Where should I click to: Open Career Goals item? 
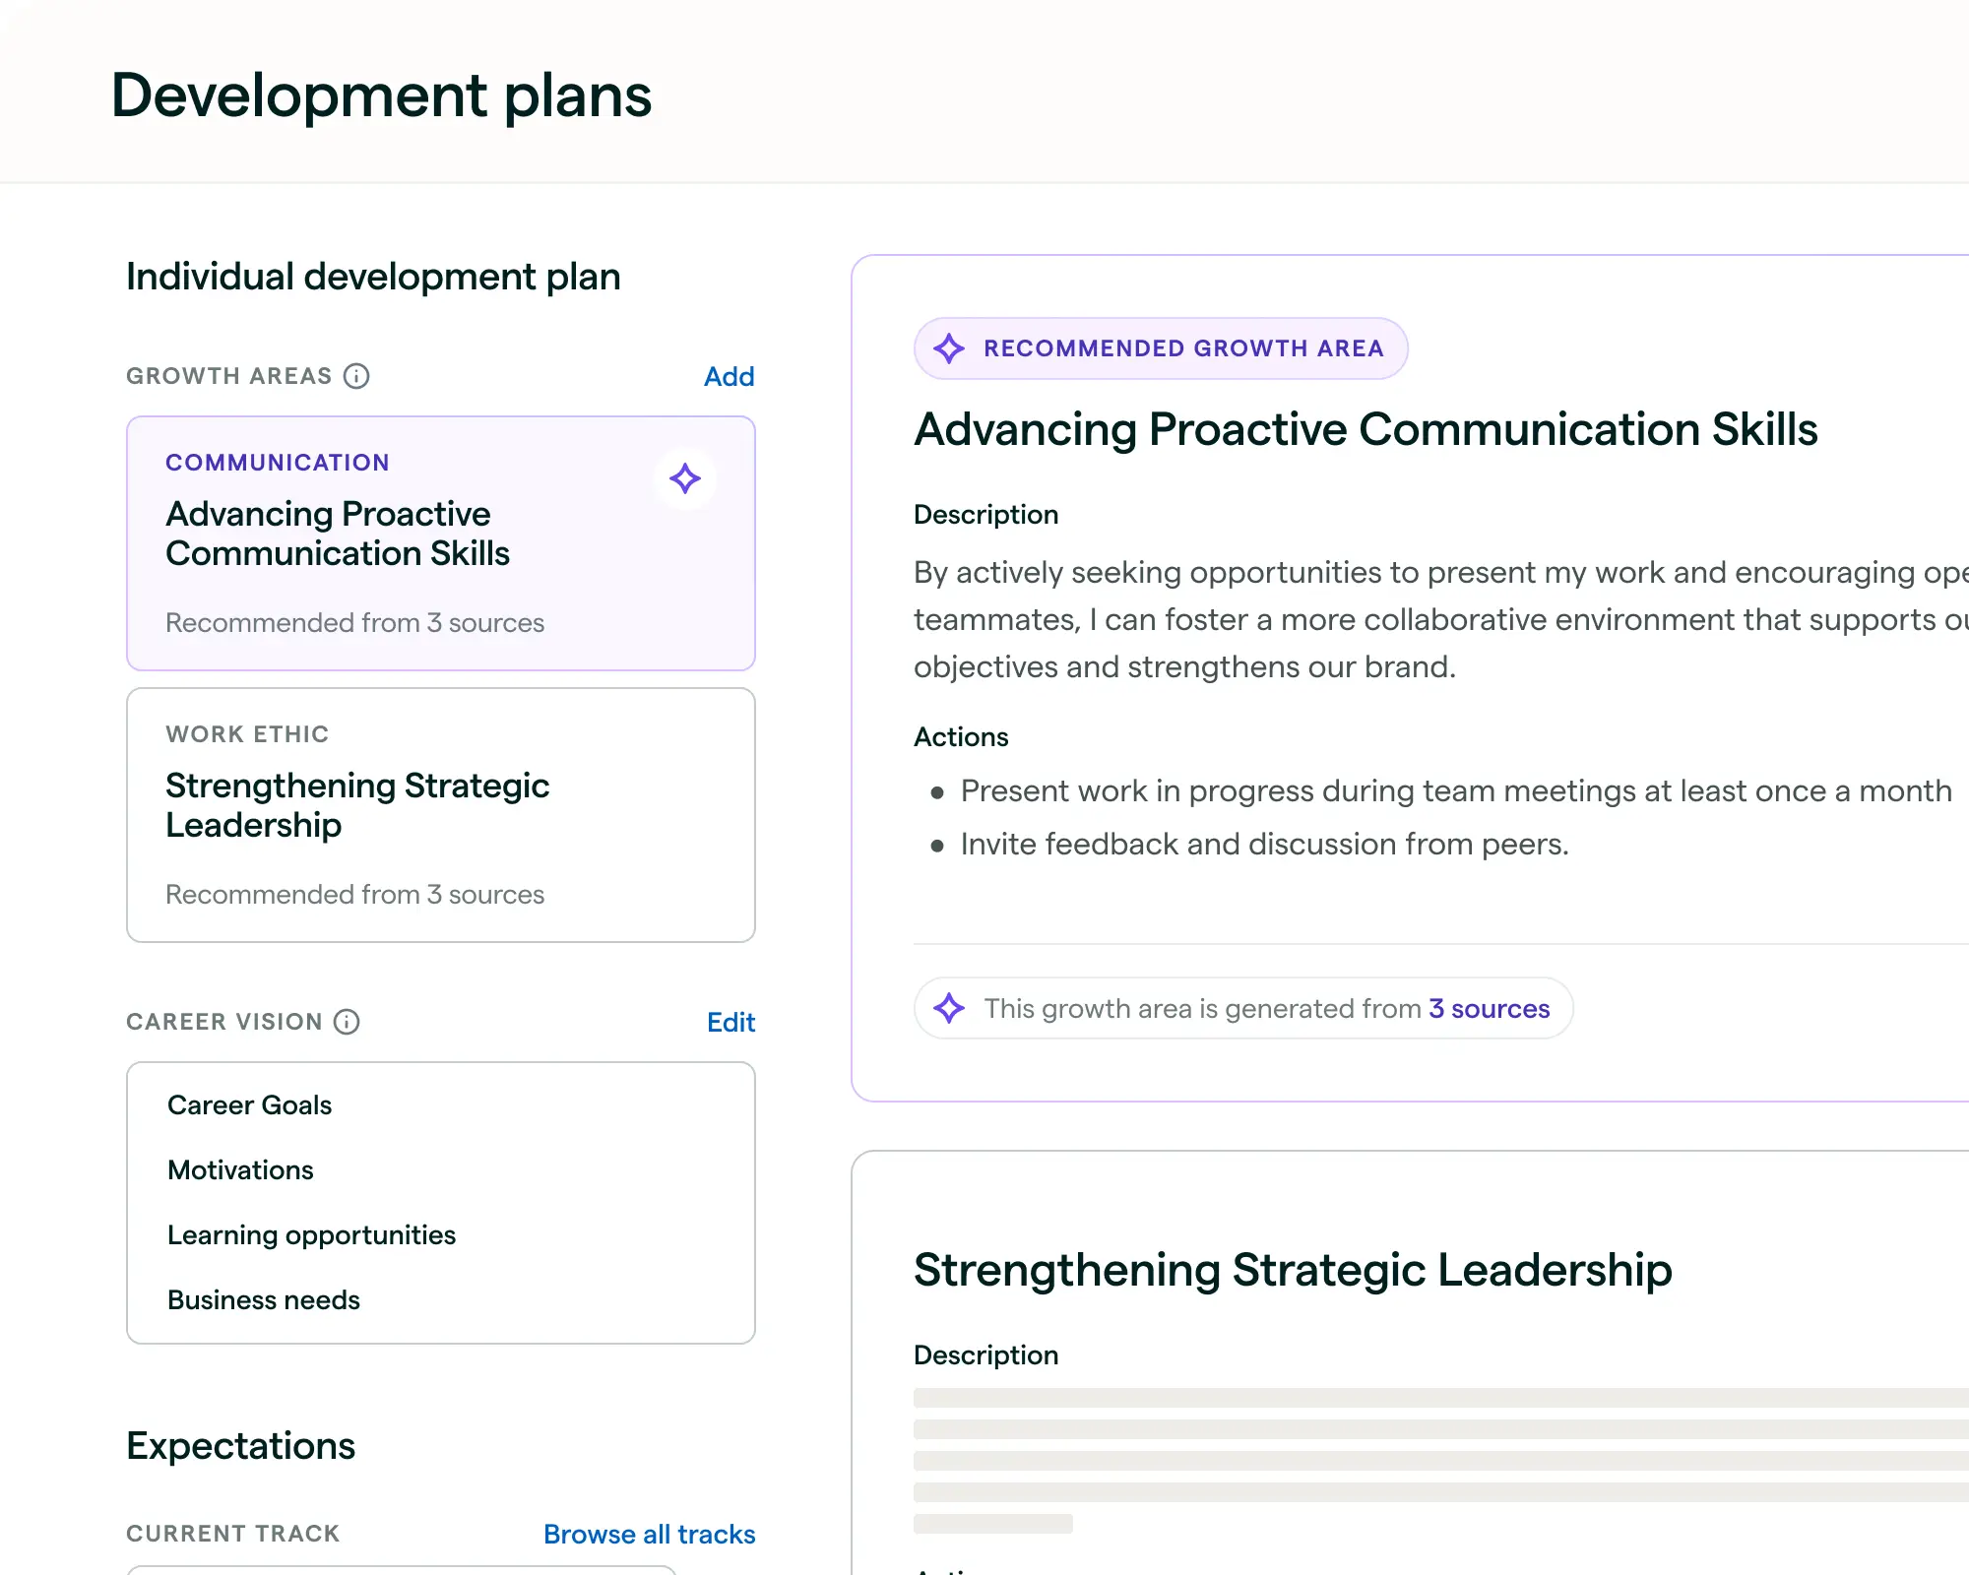click(250, 1104)
